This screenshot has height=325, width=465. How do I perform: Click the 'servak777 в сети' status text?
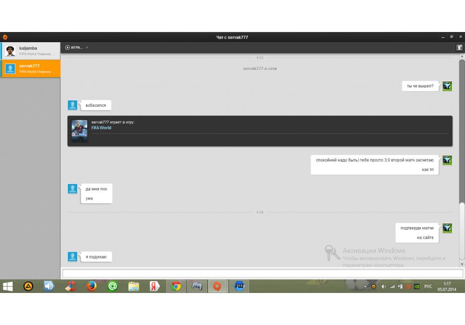260,68
